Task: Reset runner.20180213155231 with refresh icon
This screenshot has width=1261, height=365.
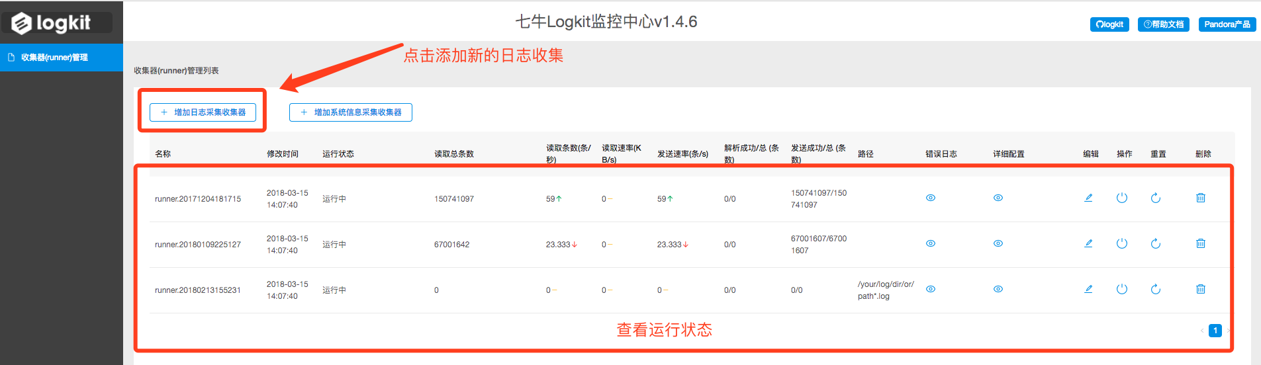Action: pos(1156,289)
